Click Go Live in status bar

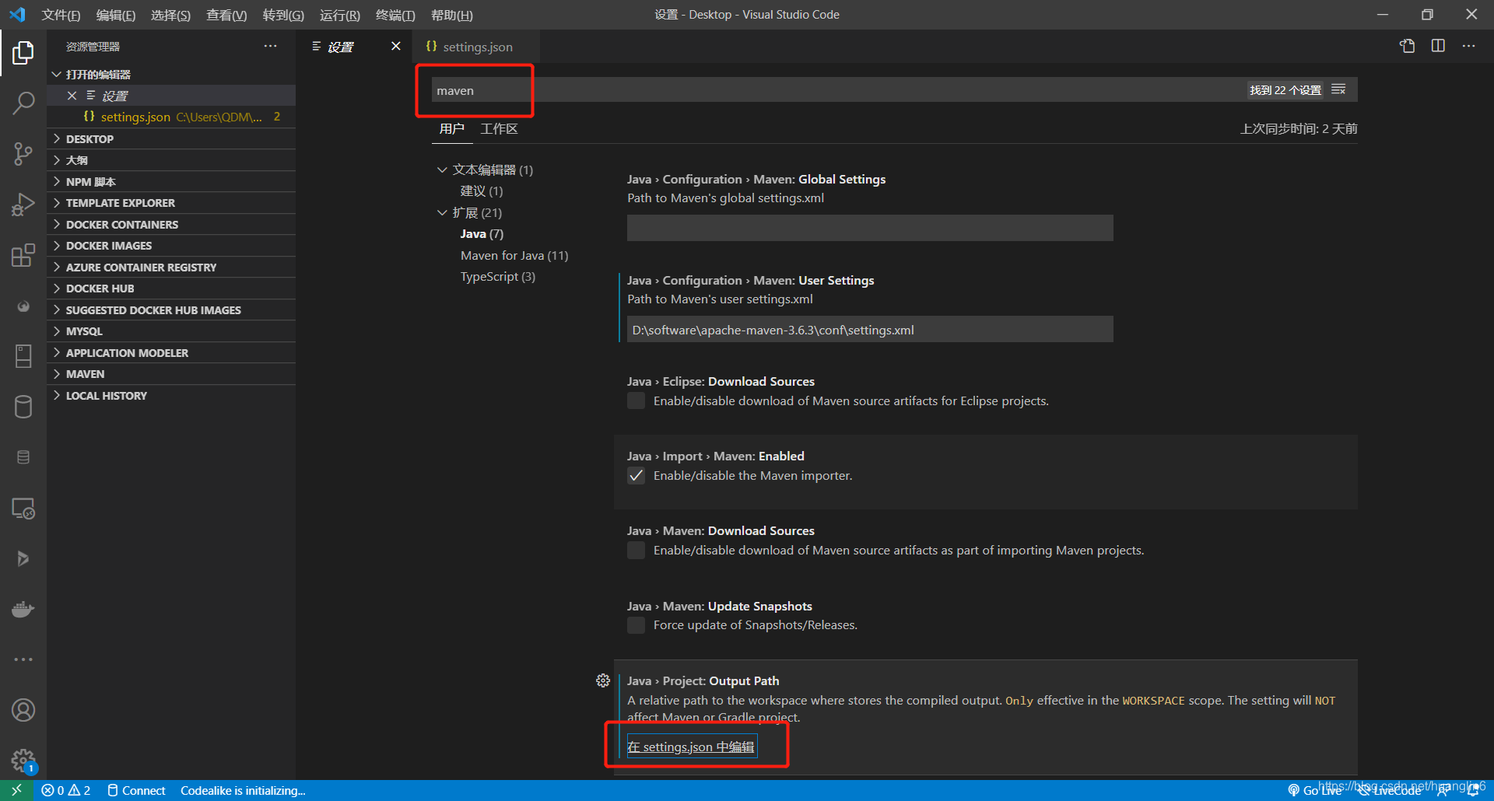coord(1315,790)
